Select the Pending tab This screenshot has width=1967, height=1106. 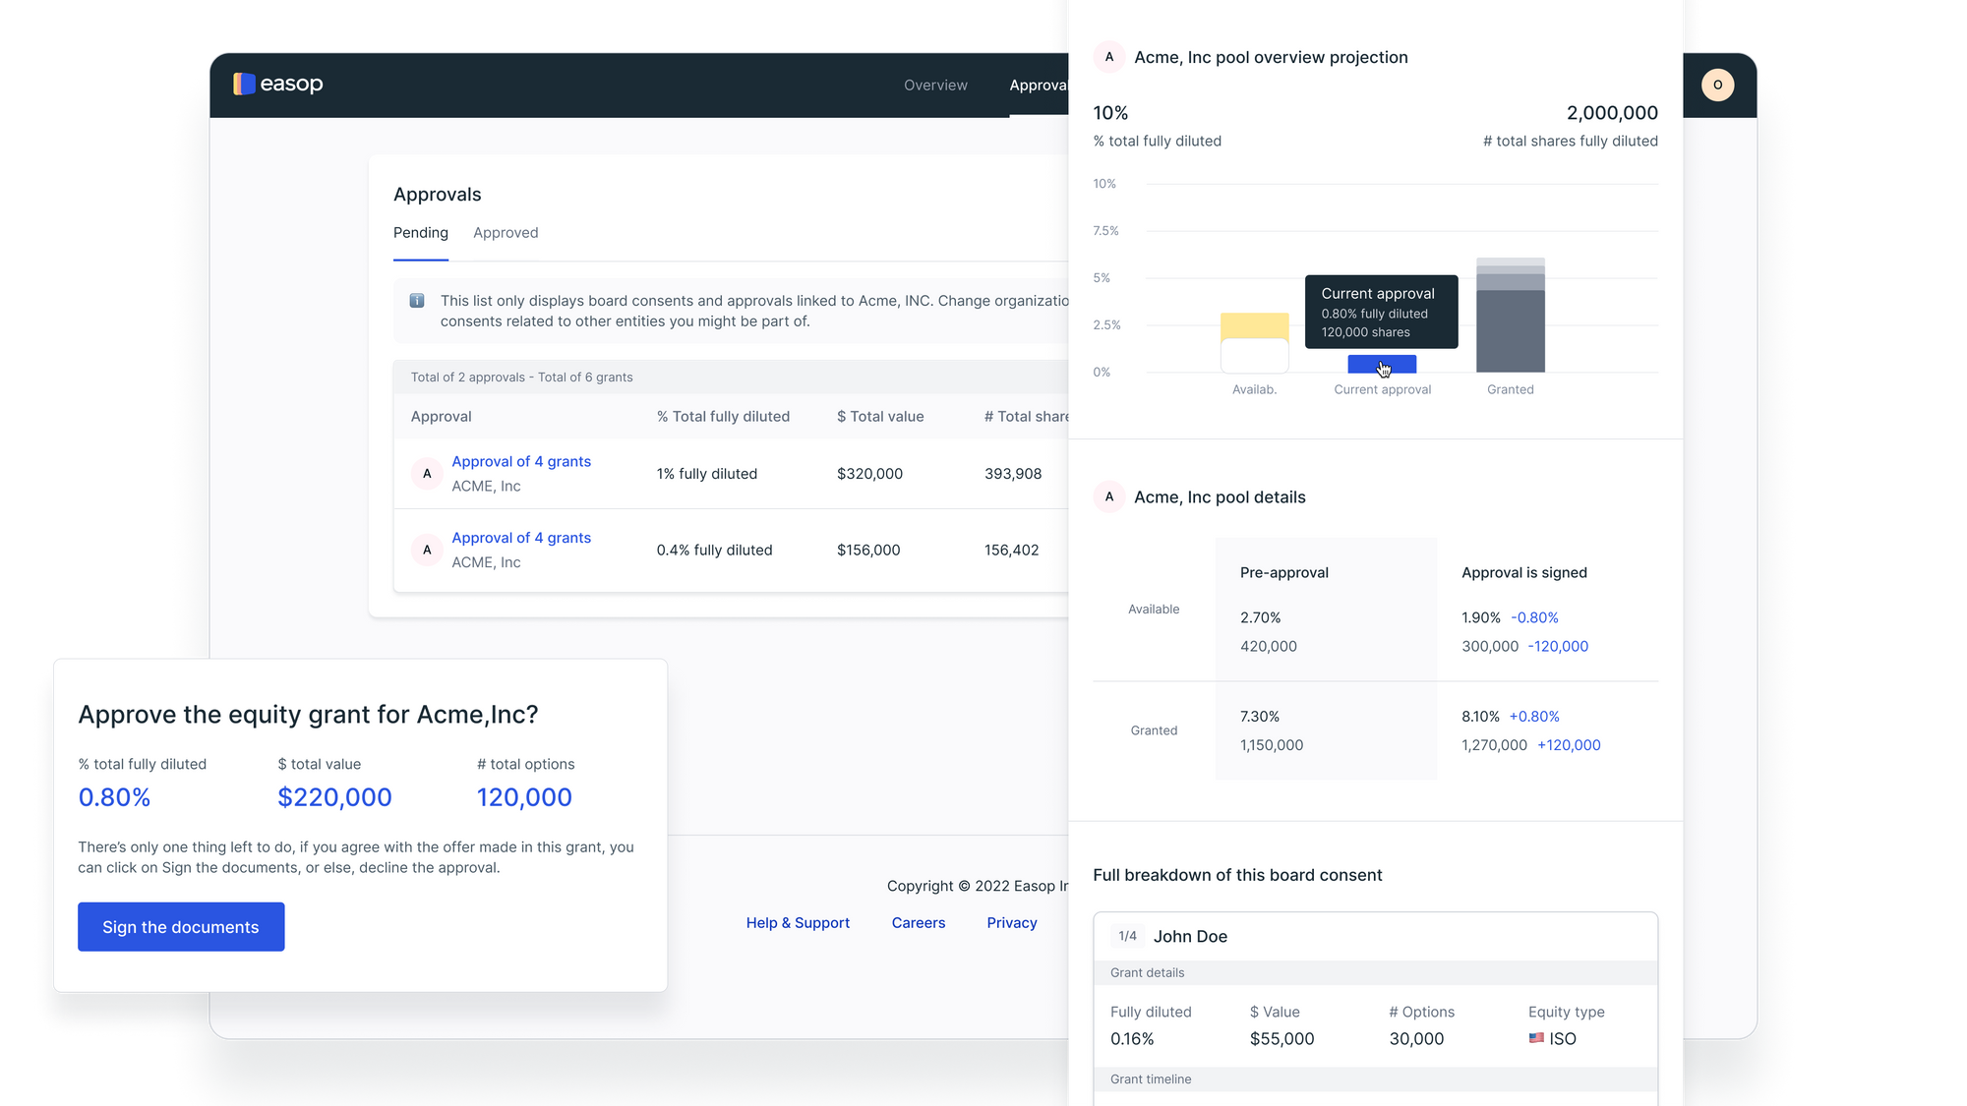421,233
